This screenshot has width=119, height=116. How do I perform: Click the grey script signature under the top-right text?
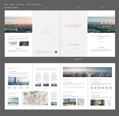coord(101,42)
